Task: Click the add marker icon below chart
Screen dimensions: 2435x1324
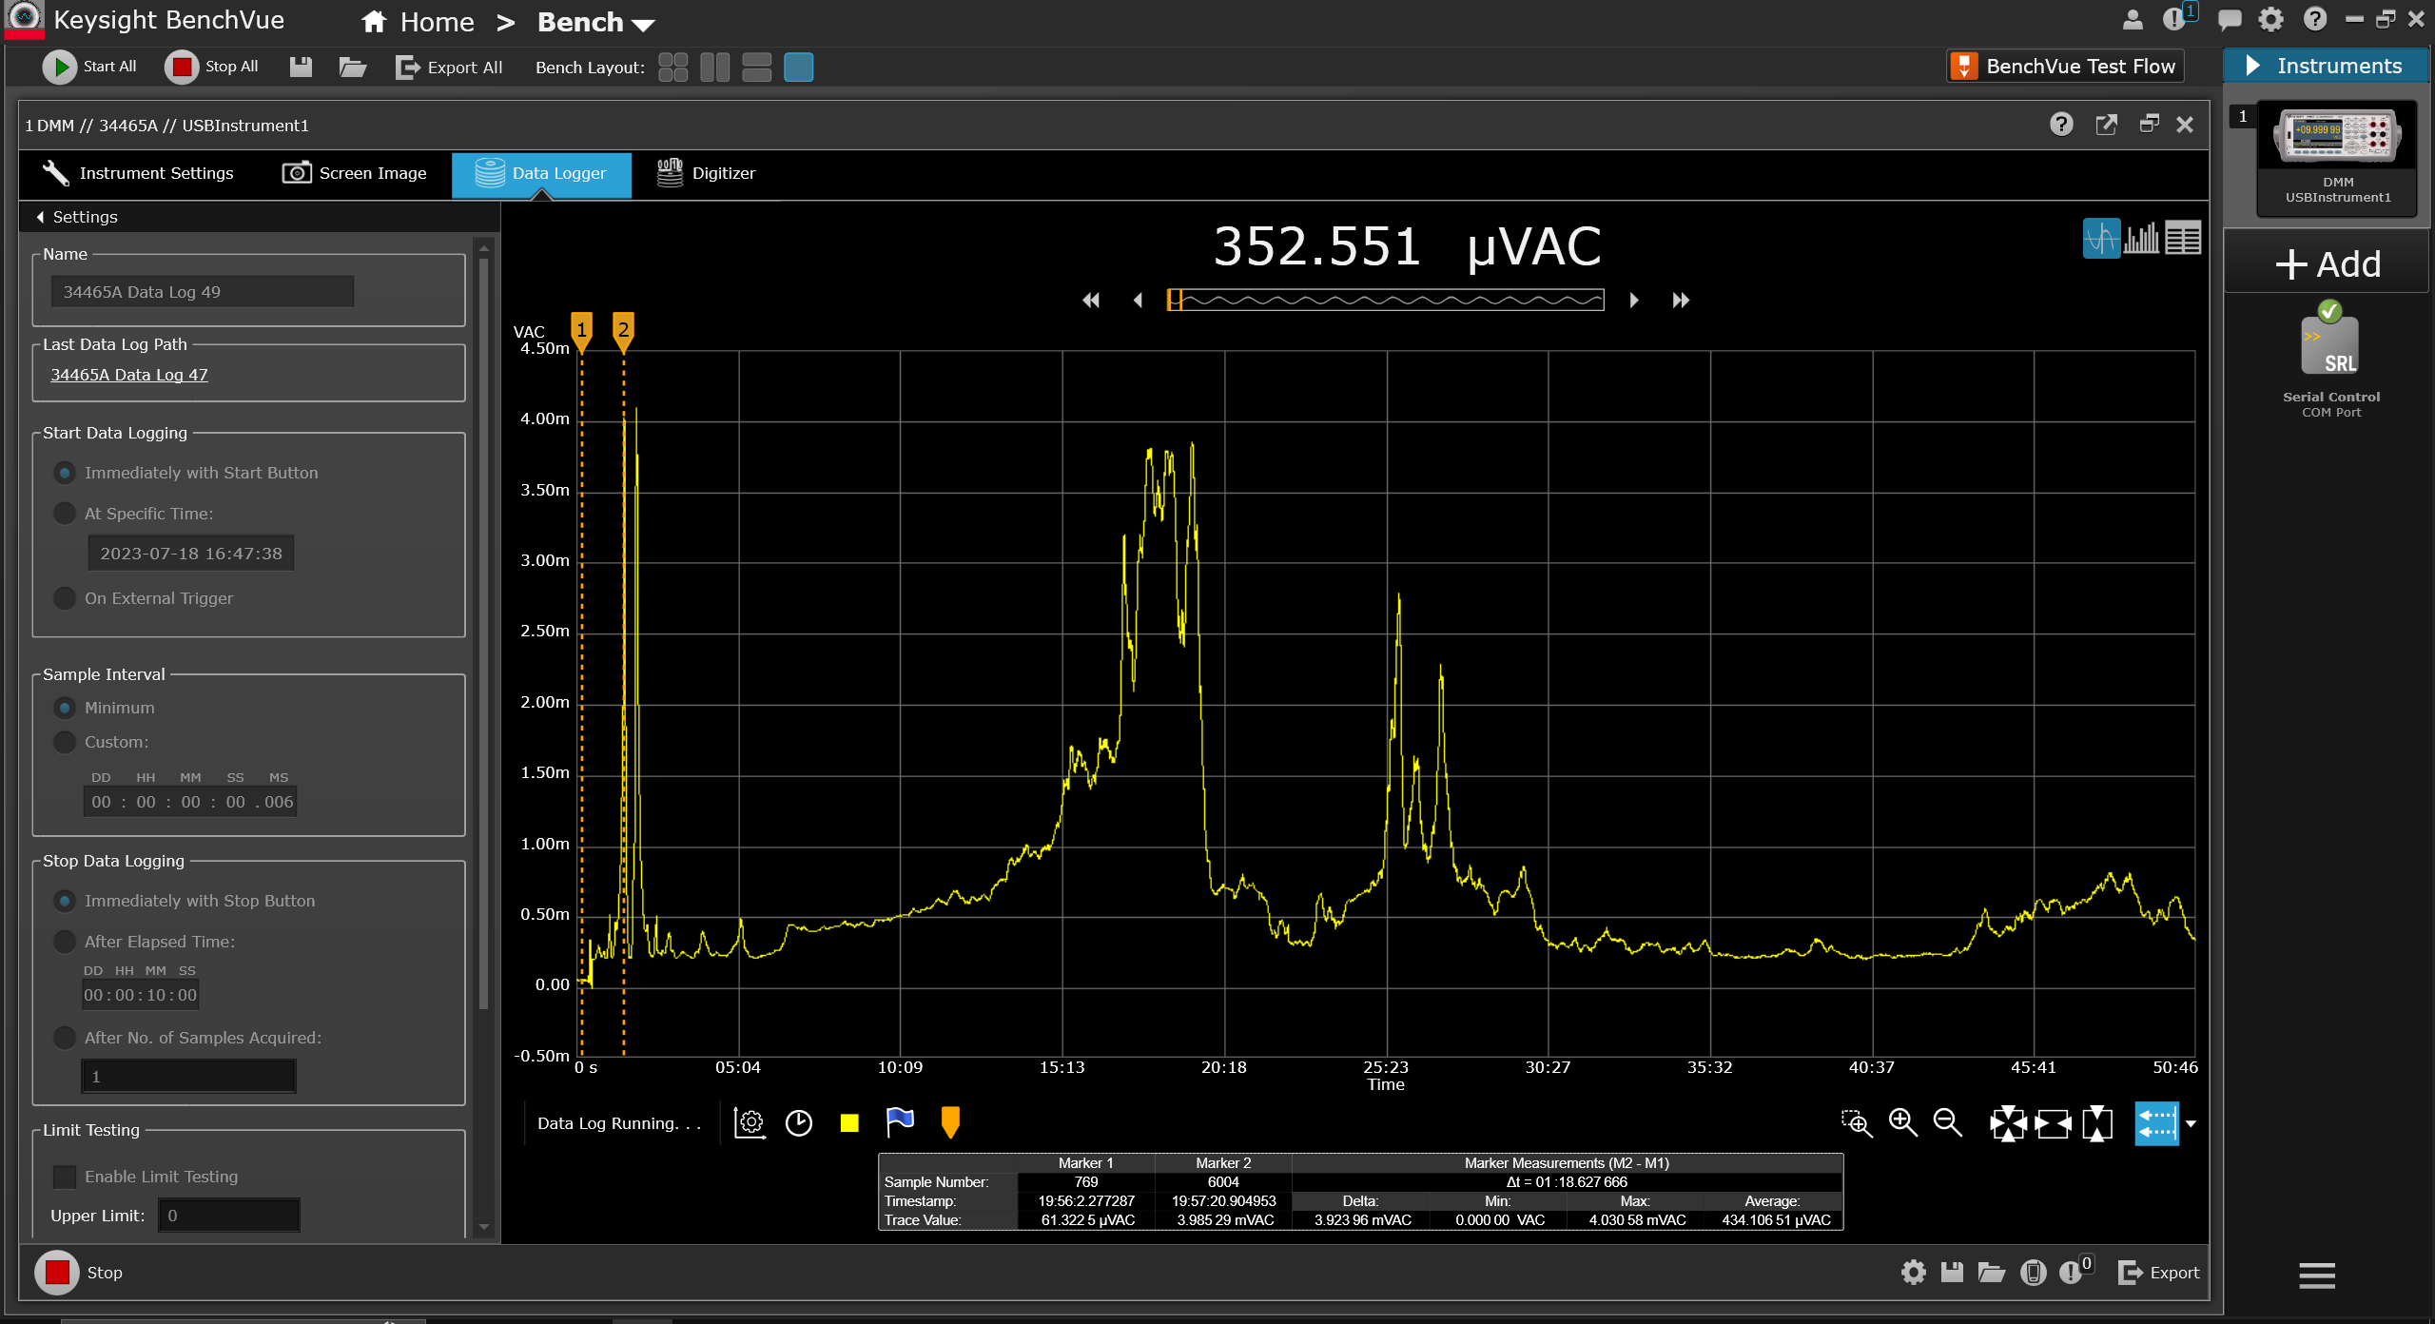Action: click(x=949, y=1122)
